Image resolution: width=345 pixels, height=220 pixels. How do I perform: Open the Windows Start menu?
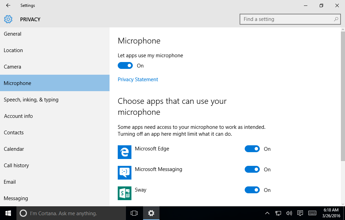pyautogui.click(x=8, y=213)
